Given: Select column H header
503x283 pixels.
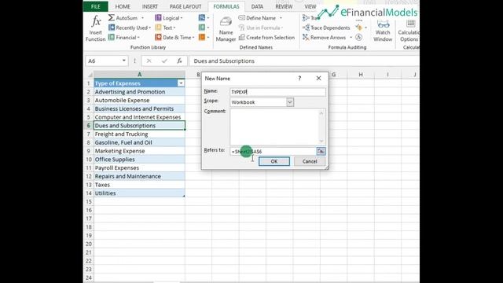Looking at the screenshot, I should (x=361, y=75).
